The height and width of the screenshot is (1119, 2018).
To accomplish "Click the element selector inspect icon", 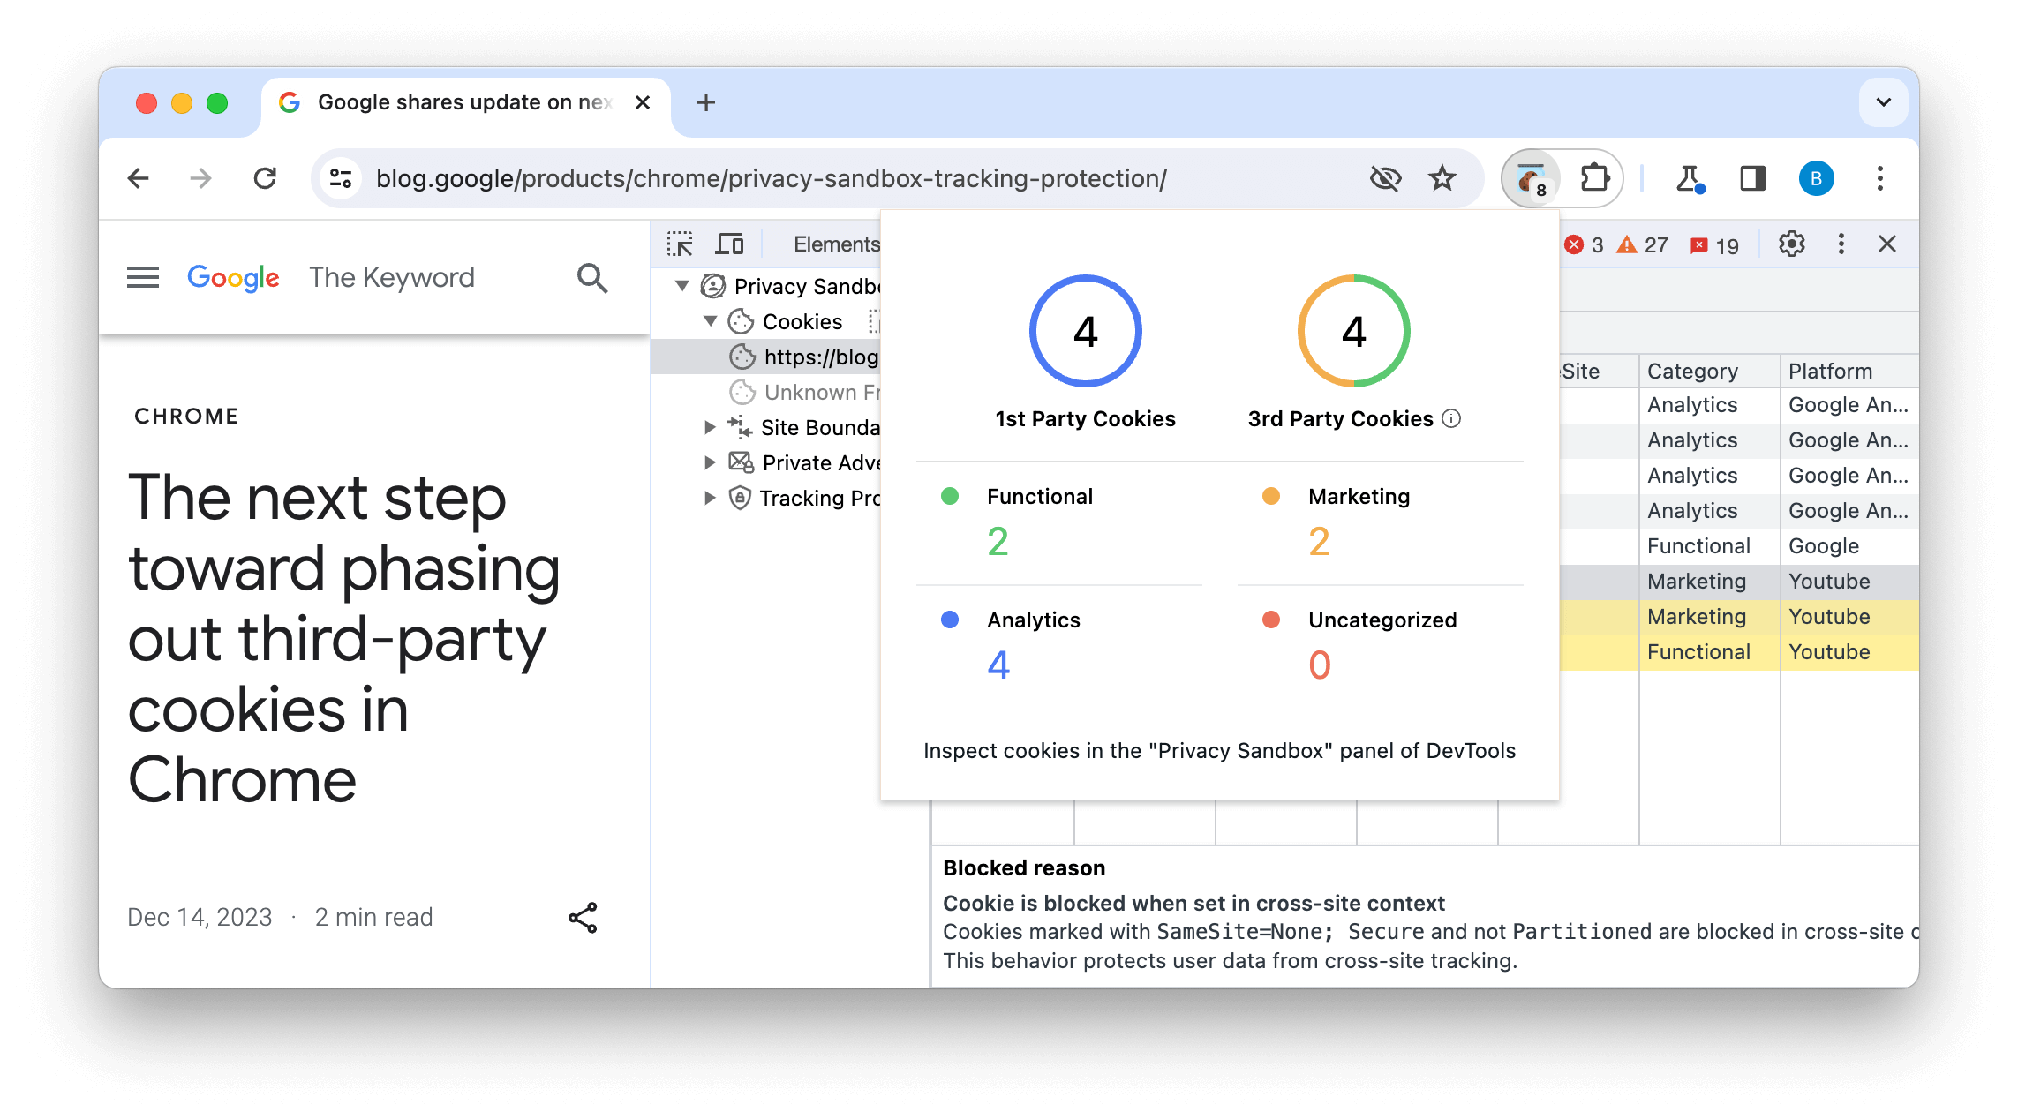I will [680, 243].
